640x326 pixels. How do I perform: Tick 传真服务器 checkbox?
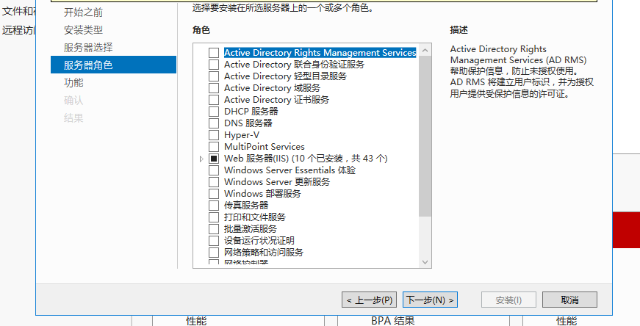pos(214,206)
